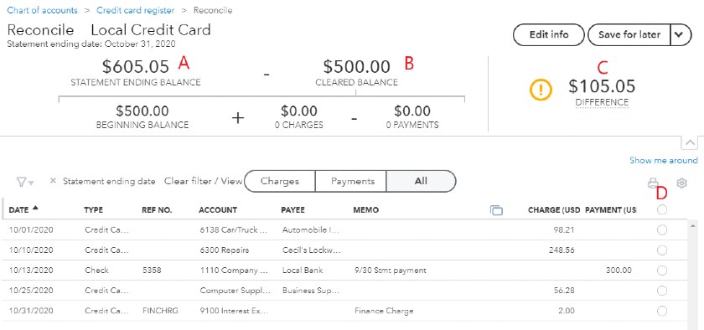The image size is (704, 330).
Task: Click the DATE column sort arrow
Action: [x=35, y=208]
